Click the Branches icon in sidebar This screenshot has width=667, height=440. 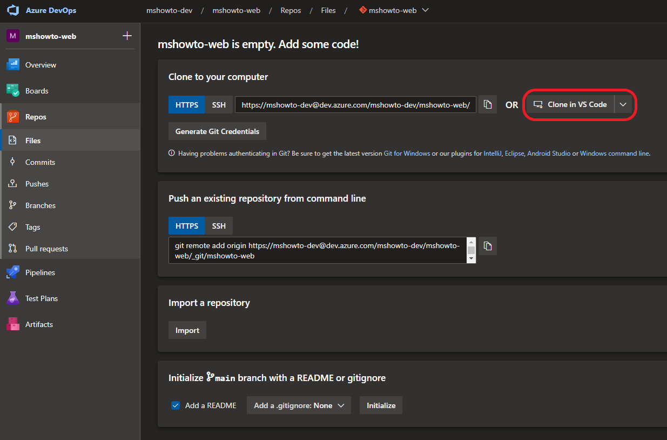(x=12, y=205)
